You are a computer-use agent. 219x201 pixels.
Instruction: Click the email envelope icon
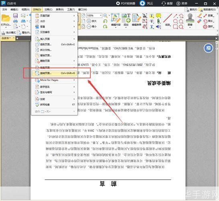coord(23,15)
